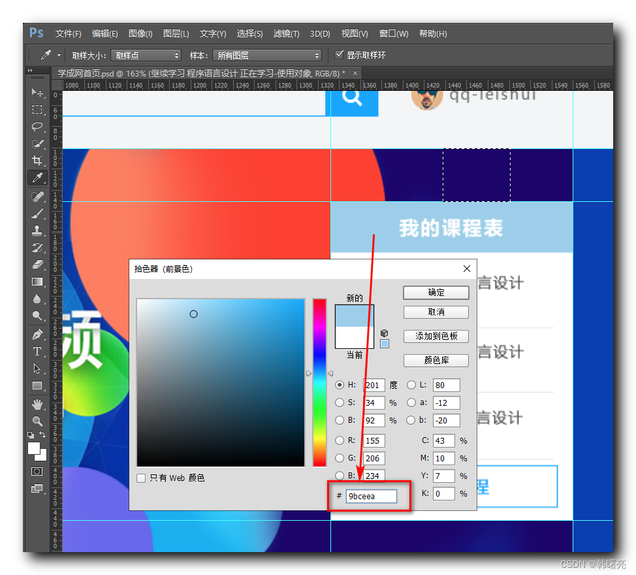The height and width of the screenshot is (575, 636).
Task: Click the hex color input field
Action: tap(371, 497)
